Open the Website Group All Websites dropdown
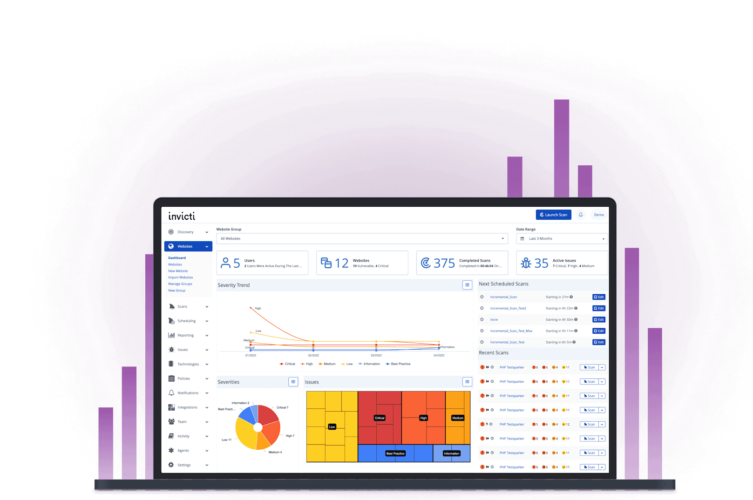 362,238
